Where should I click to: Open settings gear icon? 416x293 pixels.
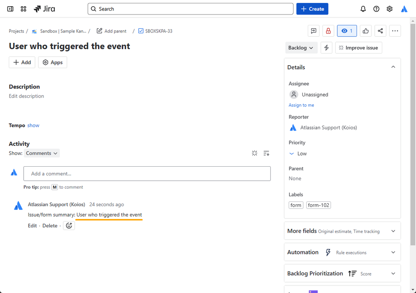[389, 9]
